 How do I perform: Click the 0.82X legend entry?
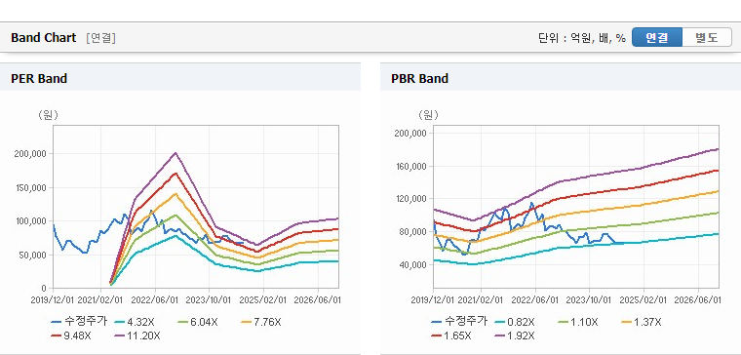click(515, 323)
